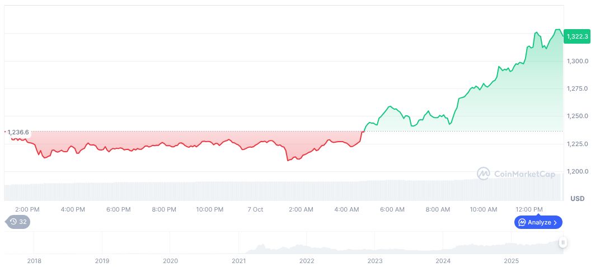Click the CoinMarketCap watermark logo
Image resolution: width=600 pixels, height=267 pixels.
click(x=516, y=174)
